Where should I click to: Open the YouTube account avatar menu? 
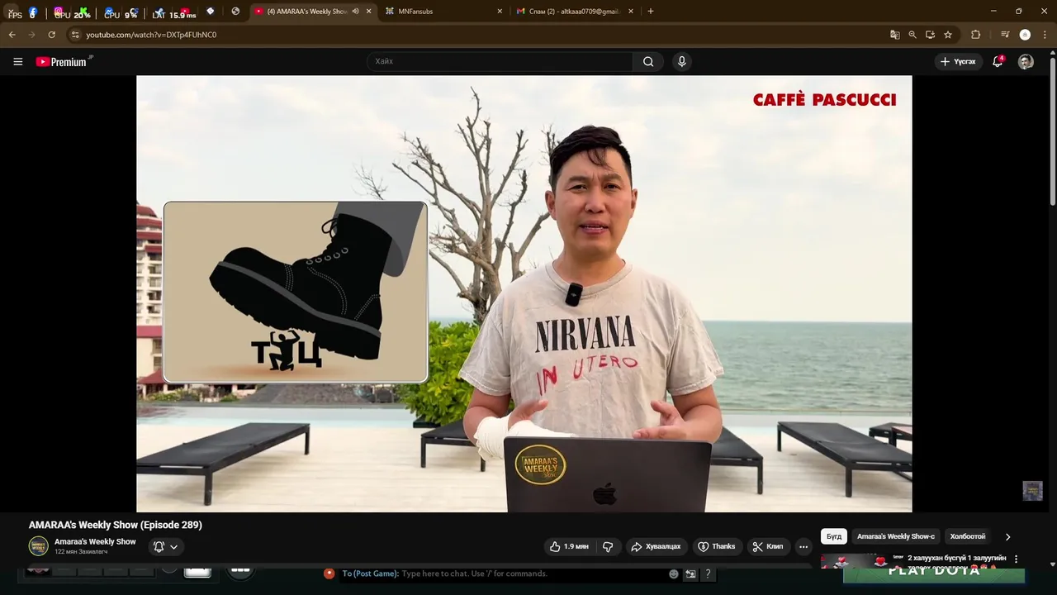click(x=1026, y=61)
